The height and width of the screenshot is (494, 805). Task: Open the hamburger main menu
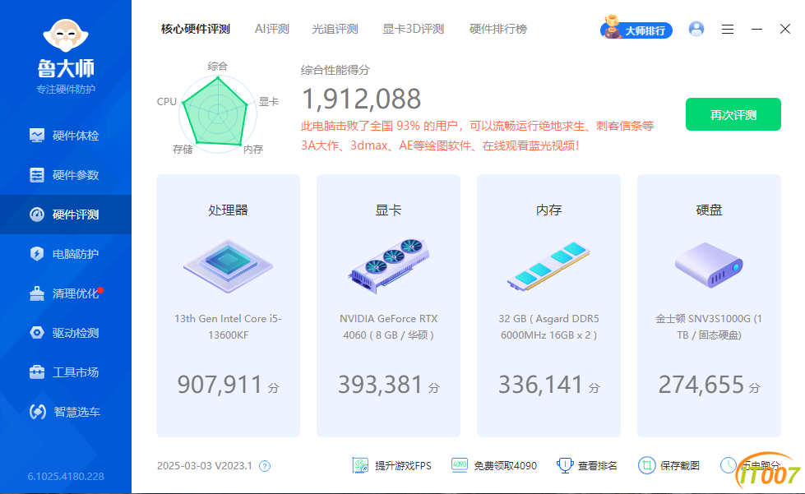pos(728,30)
